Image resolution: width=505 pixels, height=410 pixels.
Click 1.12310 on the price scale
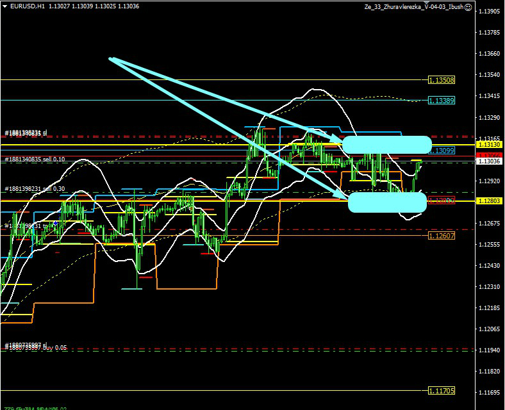[x=489, y=286]
